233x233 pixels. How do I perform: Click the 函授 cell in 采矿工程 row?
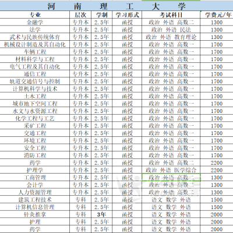[x=127, y=126]
